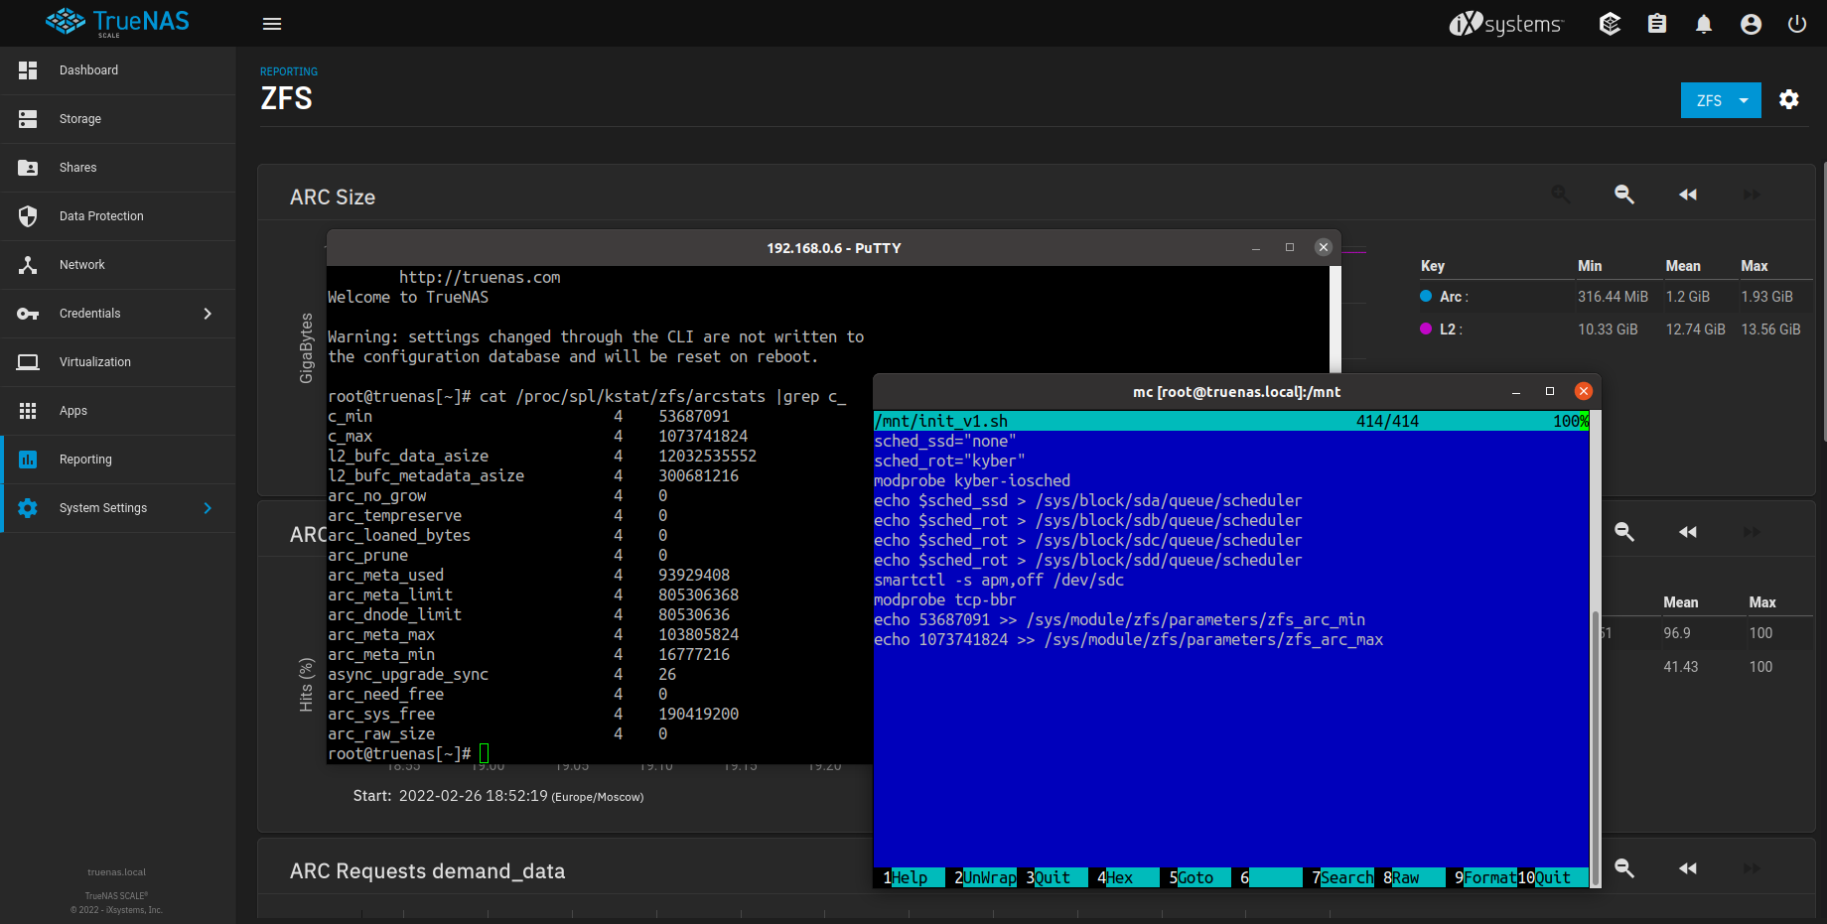Click the REPORTING breadcrumb link
The height and width of the screenshot is (924, 1827).
pos(289,71)
